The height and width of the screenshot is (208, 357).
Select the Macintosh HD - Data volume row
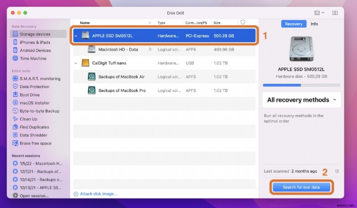164,49
